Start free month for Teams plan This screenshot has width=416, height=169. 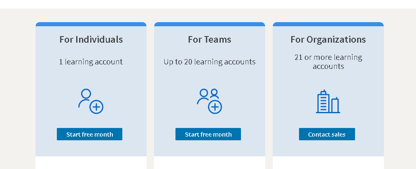tap(208, 134)
